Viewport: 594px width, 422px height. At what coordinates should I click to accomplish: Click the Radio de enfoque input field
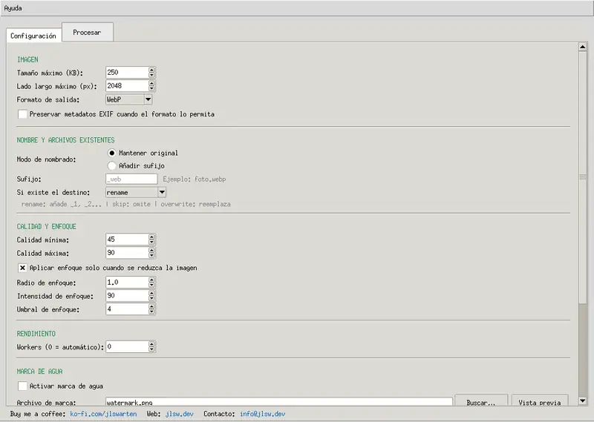(126, 282)
